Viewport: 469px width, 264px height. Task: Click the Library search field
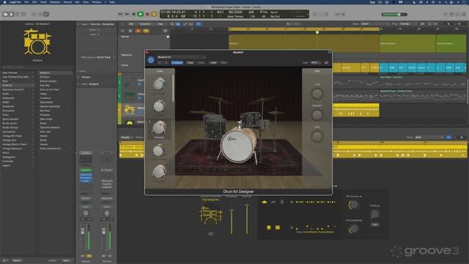(x=37, y=67)
